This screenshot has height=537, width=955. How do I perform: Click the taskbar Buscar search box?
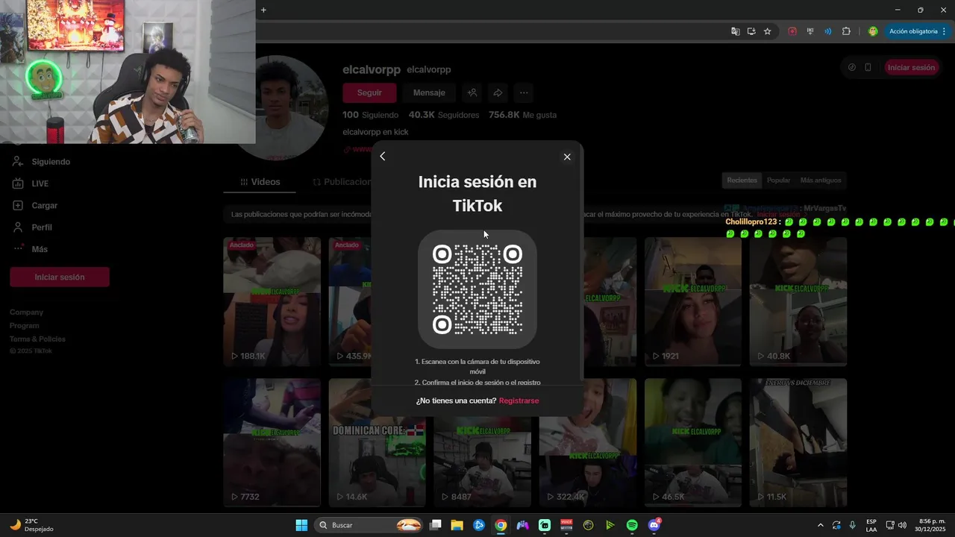point(370,525)
